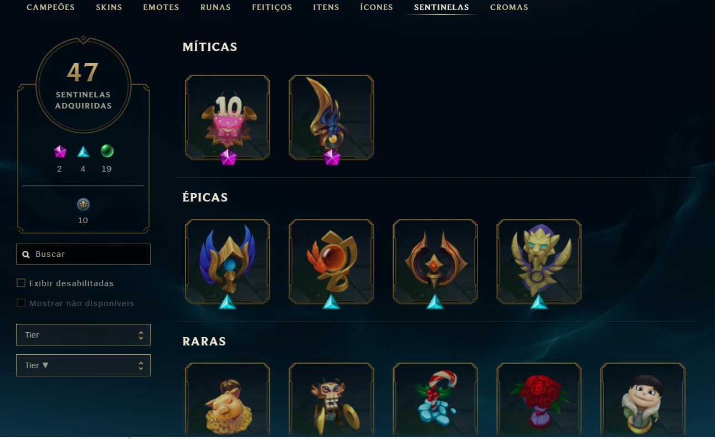Toggle the Mostrar não disponíveis checkbox
This screenshot has height=439, width=715.
pyautogui.click(x=21, y=303)
